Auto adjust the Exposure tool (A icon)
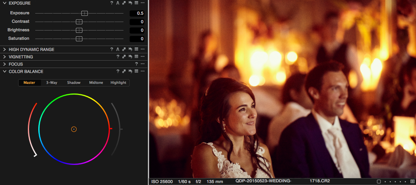This screenshot has width=416, height=185. click(118, 3)
